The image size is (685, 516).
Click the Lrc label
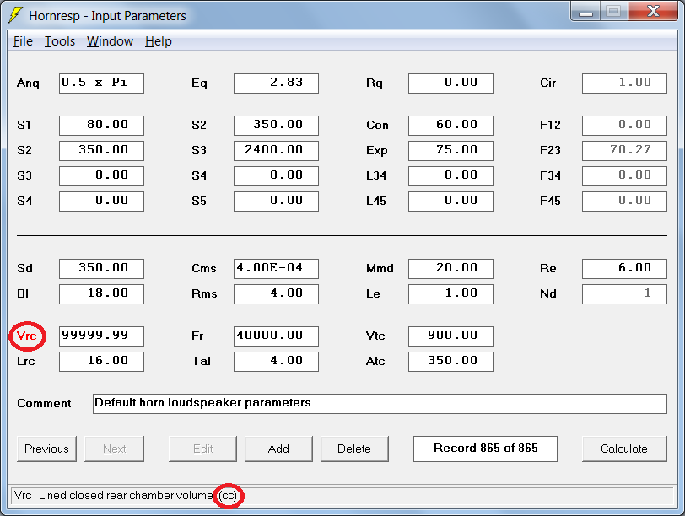(26, 361)
